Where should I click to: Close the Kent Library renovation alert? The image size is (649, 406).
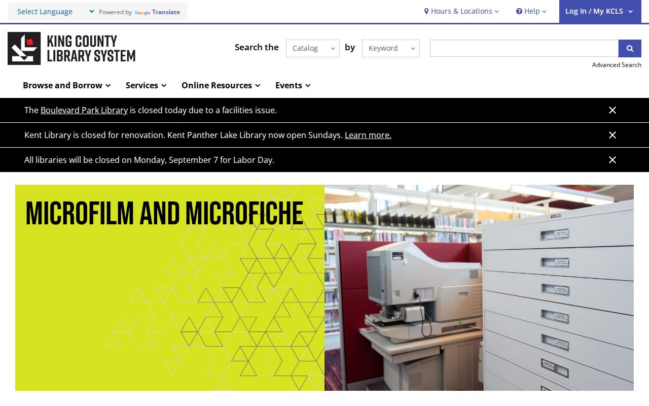pyautogui.click(x=612, y=135)
